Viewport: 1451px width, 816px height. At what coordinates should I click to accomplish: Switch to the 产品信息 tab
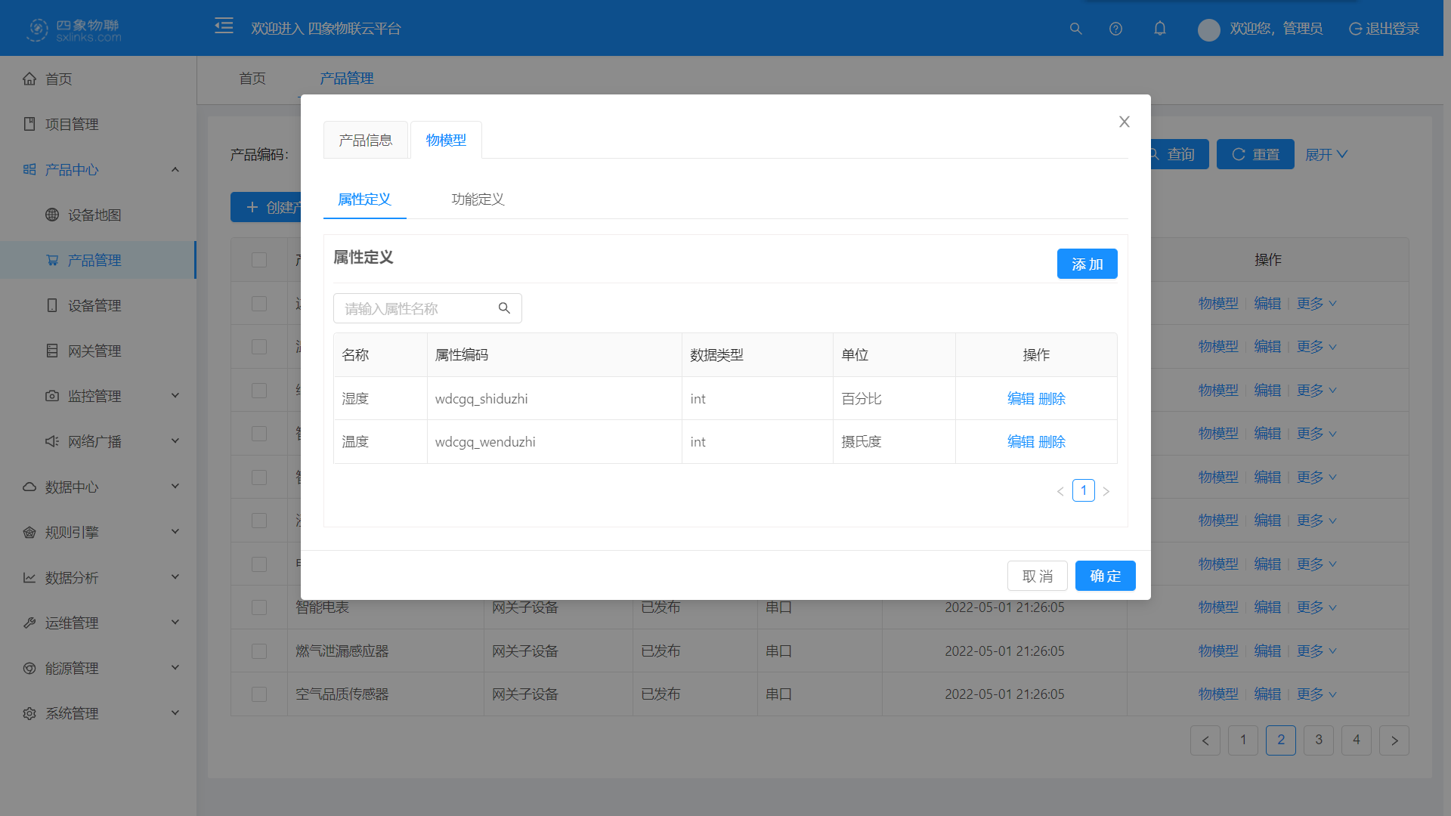(x=365, y=140)
